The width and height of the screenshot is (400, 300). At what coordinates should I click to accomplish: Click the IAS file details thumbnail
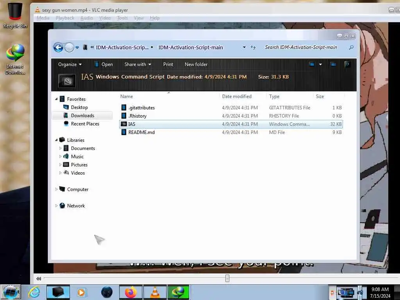(x=67, y=80)
